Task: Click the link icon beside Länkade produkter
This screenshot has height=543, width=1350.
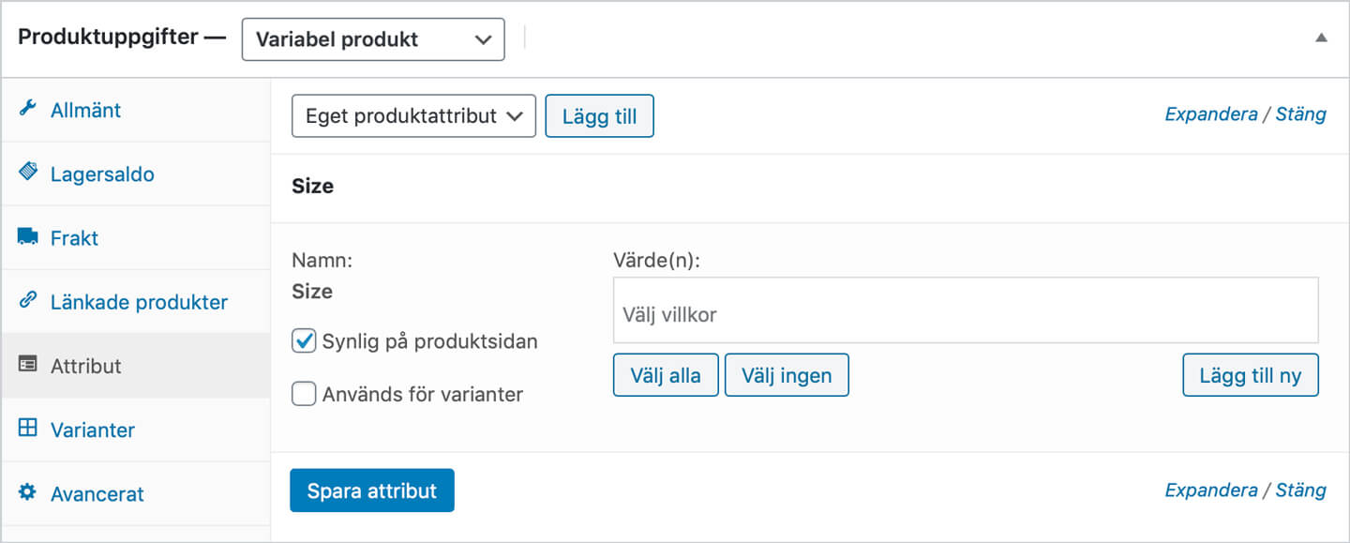Action: pyautogui.click(x=27, y=301)
